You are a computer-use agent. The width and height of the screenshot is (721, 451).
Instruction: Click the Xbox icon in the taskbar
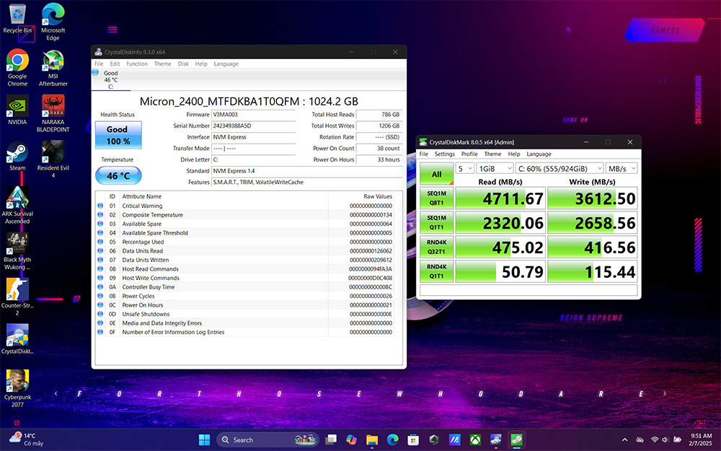pyautogui.click(x=476, y=439)
